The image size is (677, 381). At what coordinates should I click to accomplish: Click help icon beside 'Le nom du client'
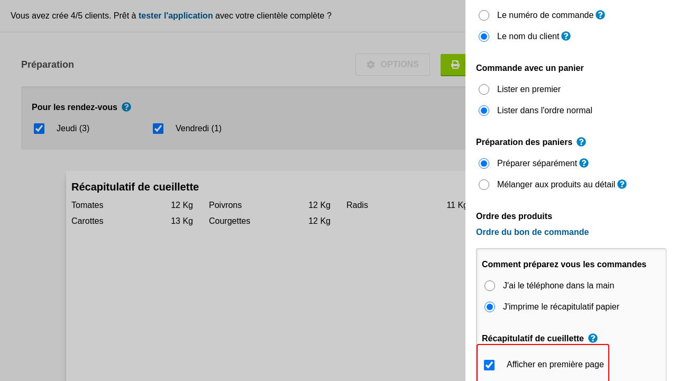coord(566,36)
